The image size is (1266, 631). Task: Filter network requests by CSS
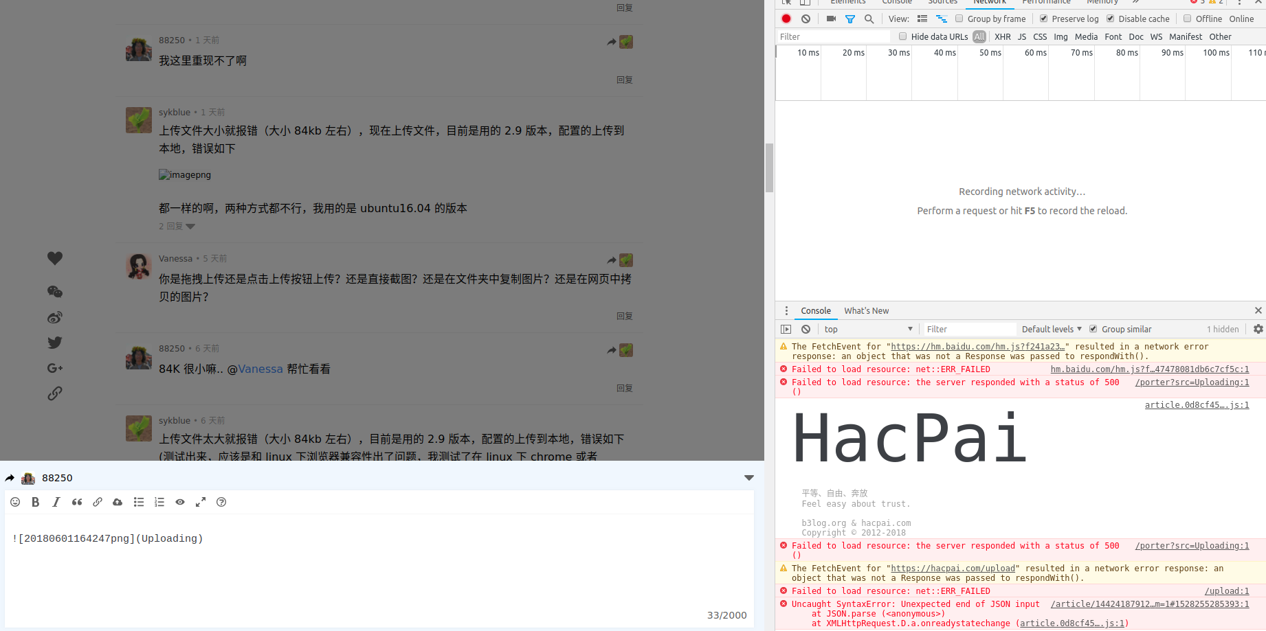1040,36
